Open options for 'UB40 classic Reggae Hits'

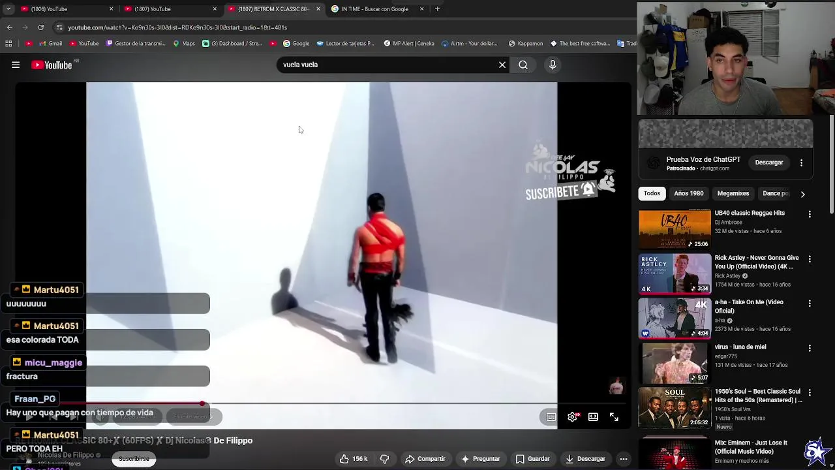(810, 214)
